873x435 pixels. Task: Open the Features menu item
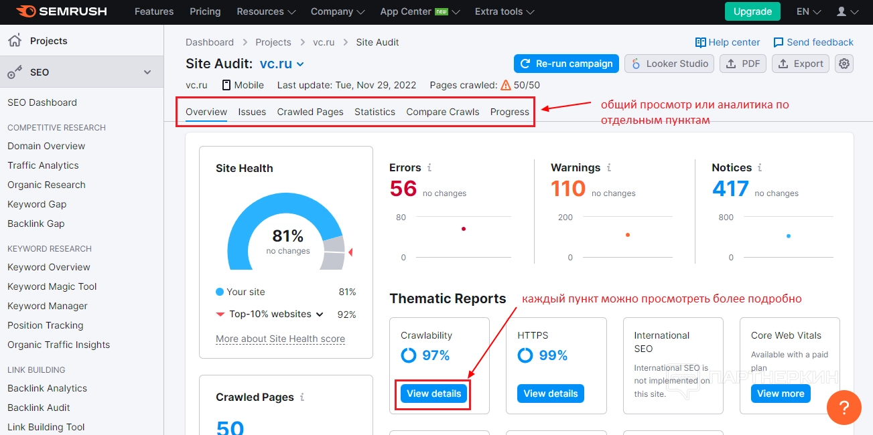[x=154, y=11]
